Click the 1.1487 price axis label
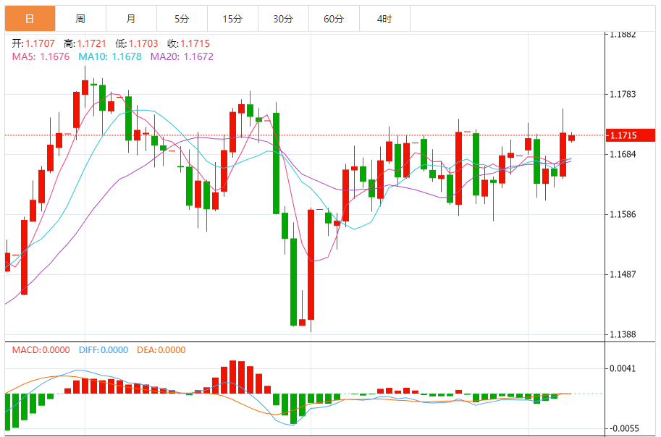The height and width of the screenshot is (437, 661). [623, 274]
